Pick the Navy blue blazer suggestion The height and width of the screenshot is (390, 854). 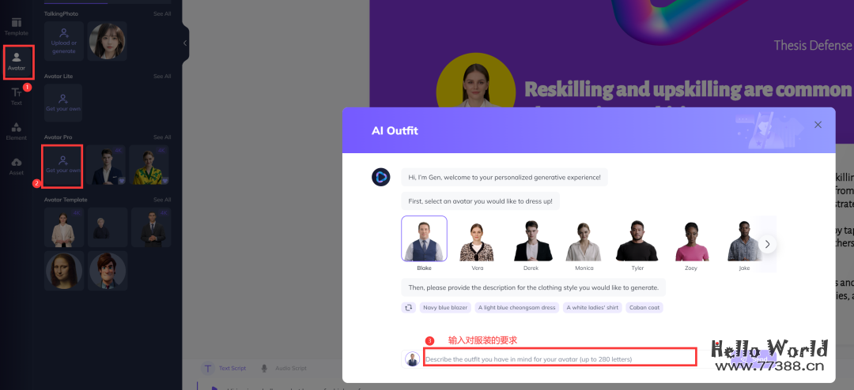tap(445, 307)
